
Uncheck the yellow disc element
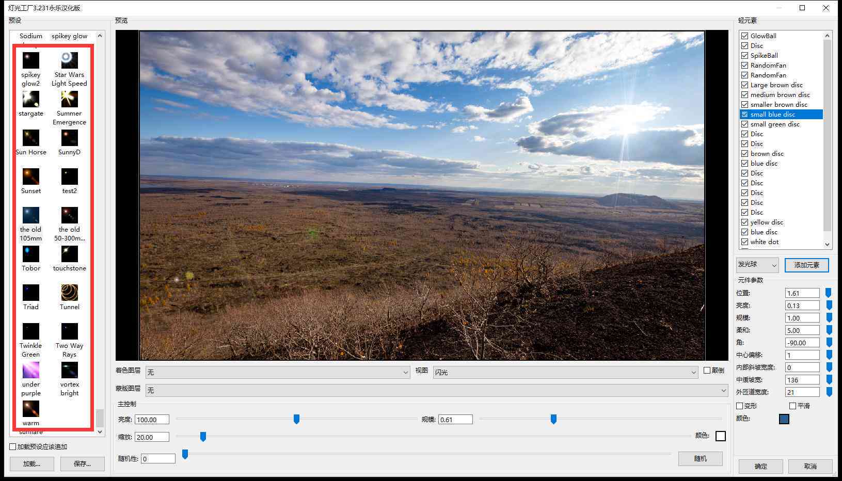coord(744,222)
